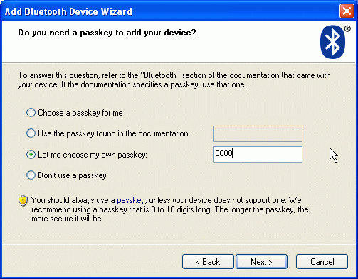Click the "Do you need a passkey" heading
Image resolution: width=358 pixels, height=279 pixels.
point(107,33)
